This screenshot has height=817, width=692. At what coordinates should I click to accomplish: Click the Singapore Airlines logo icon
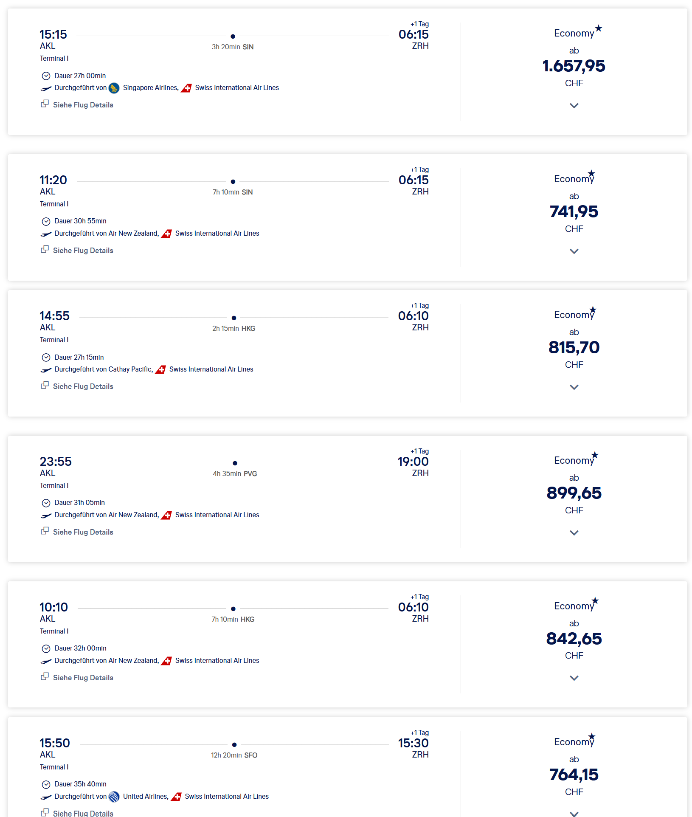114,88
